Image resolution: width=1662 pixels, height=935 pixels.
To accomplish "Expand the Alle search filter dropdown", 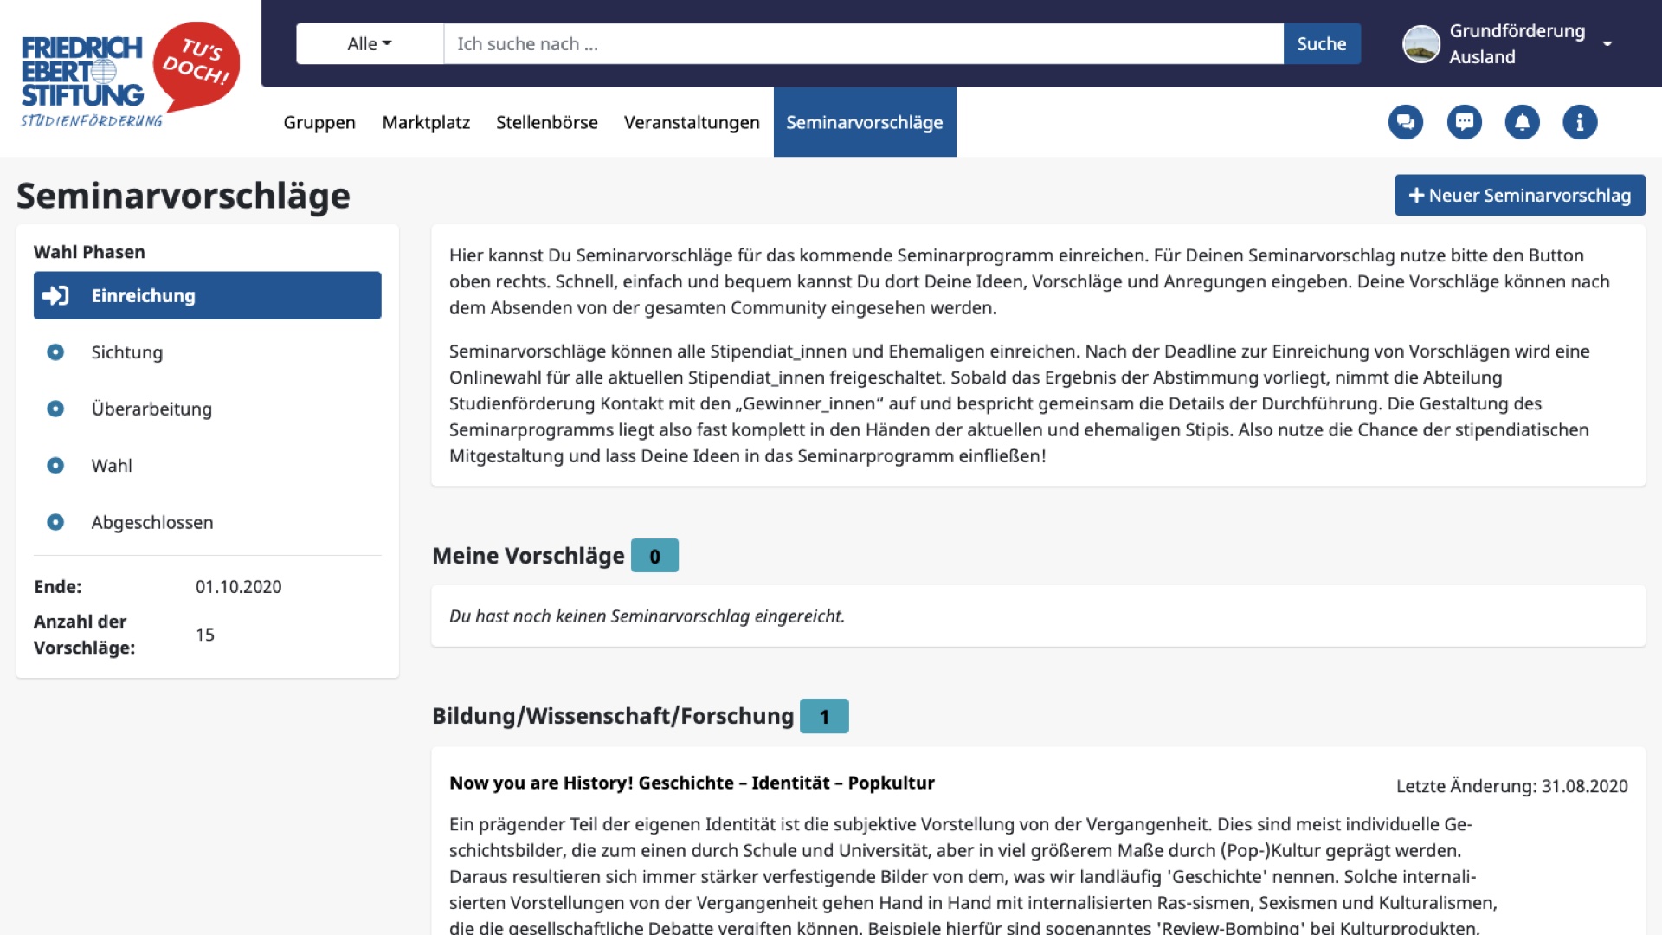I will pos(370,44).
